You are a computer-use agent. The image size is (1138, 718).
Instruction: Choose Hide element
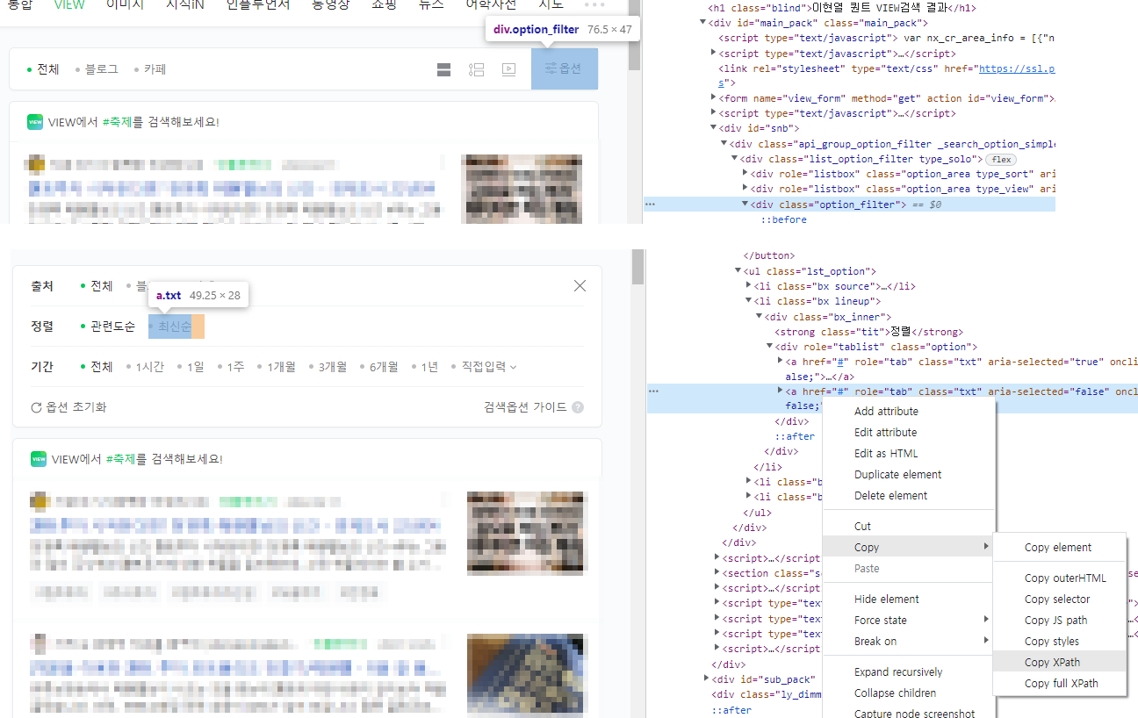click(x=886, y=599)
